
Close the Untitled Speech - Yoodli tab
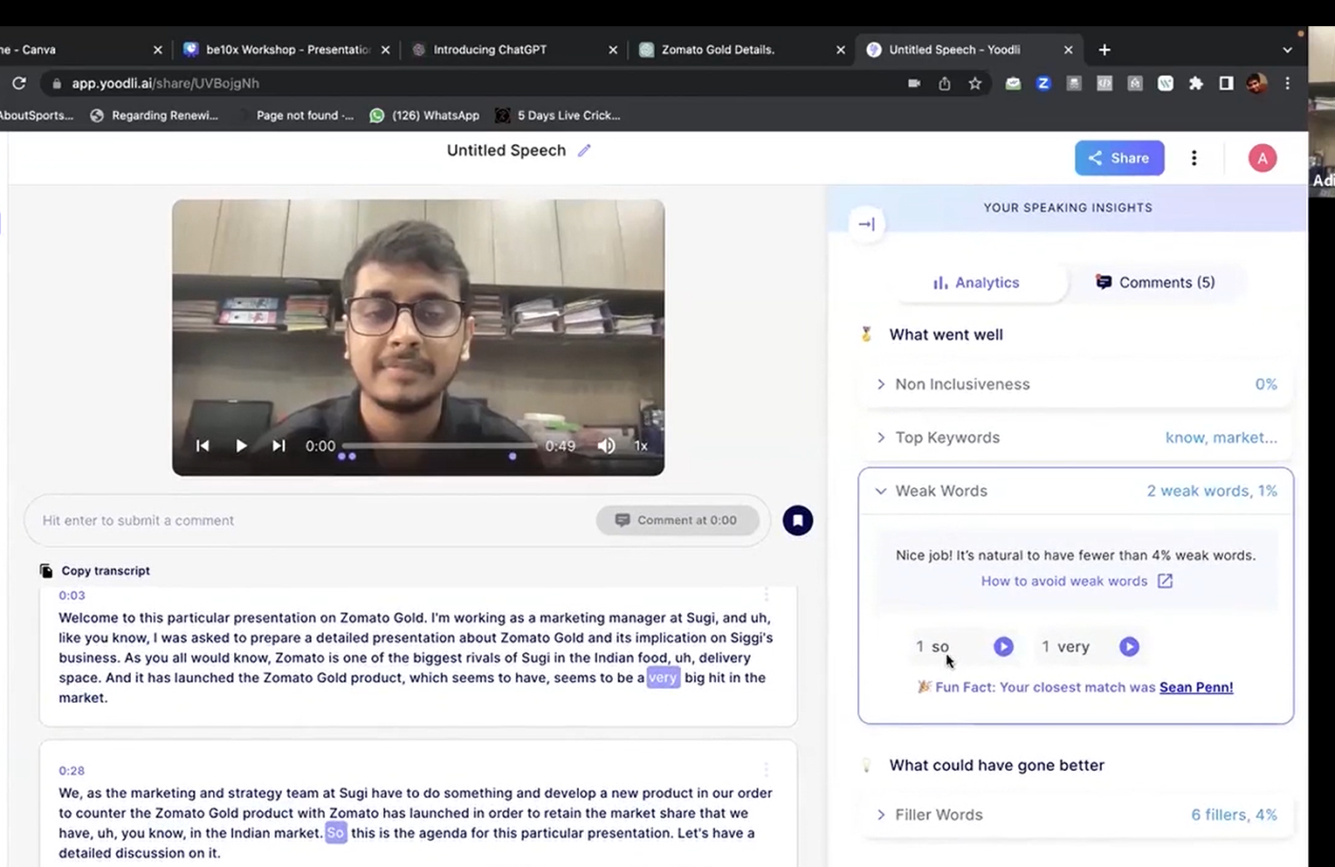tap(1068, 50)
